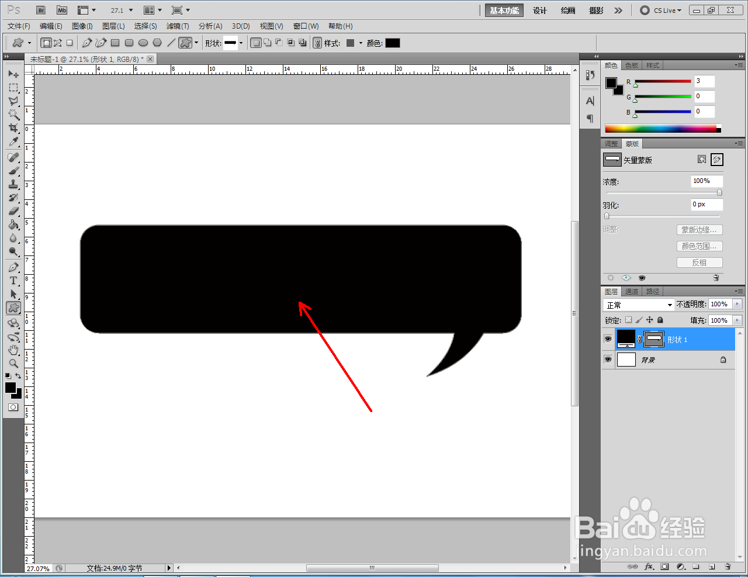Open the 编辑(E) menu

51,26
